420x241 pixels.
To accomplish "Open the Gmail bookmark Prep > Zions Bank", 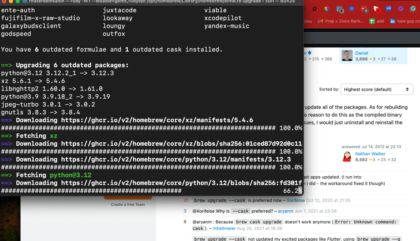I will 341,21.
